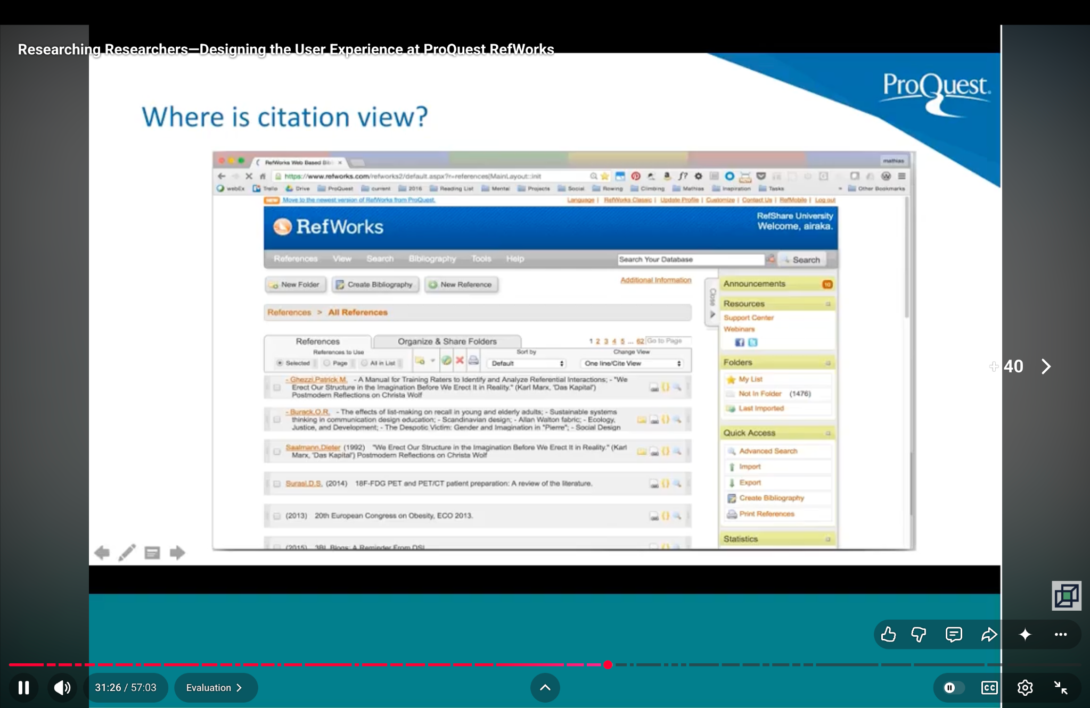This screenshot has width=1090, height=708.
Task: Click the channel watermark icon
Action: tap(1066, 595)
